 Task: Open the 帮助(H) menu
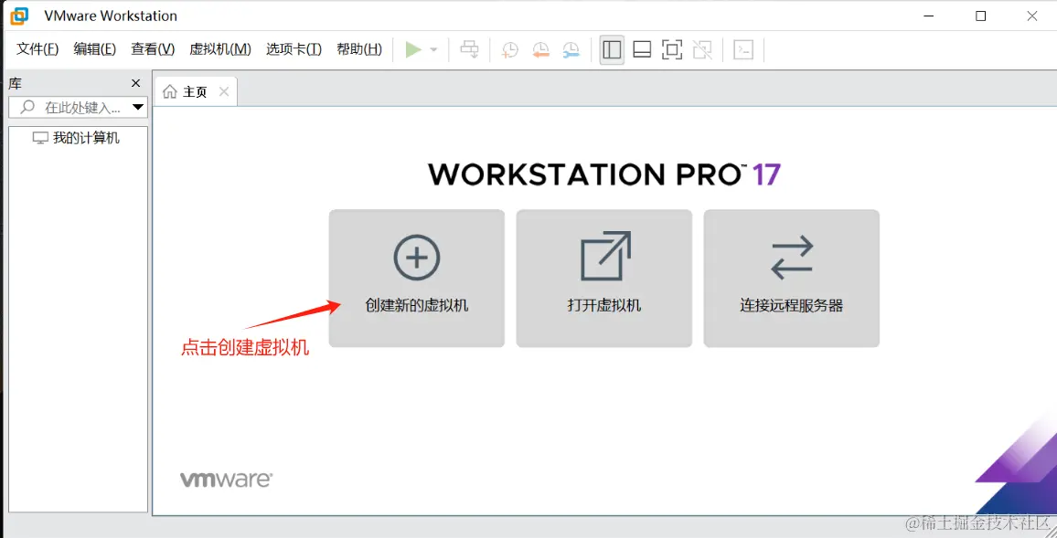coord(359,49)
